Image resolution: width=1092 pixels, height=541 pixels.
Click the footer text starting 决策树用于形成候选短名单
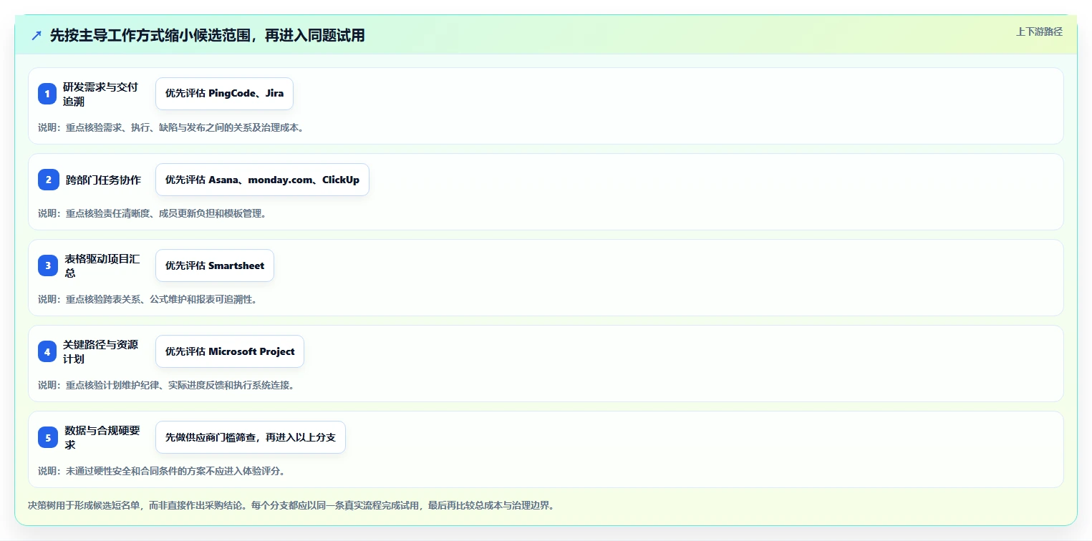pos(291,505)
